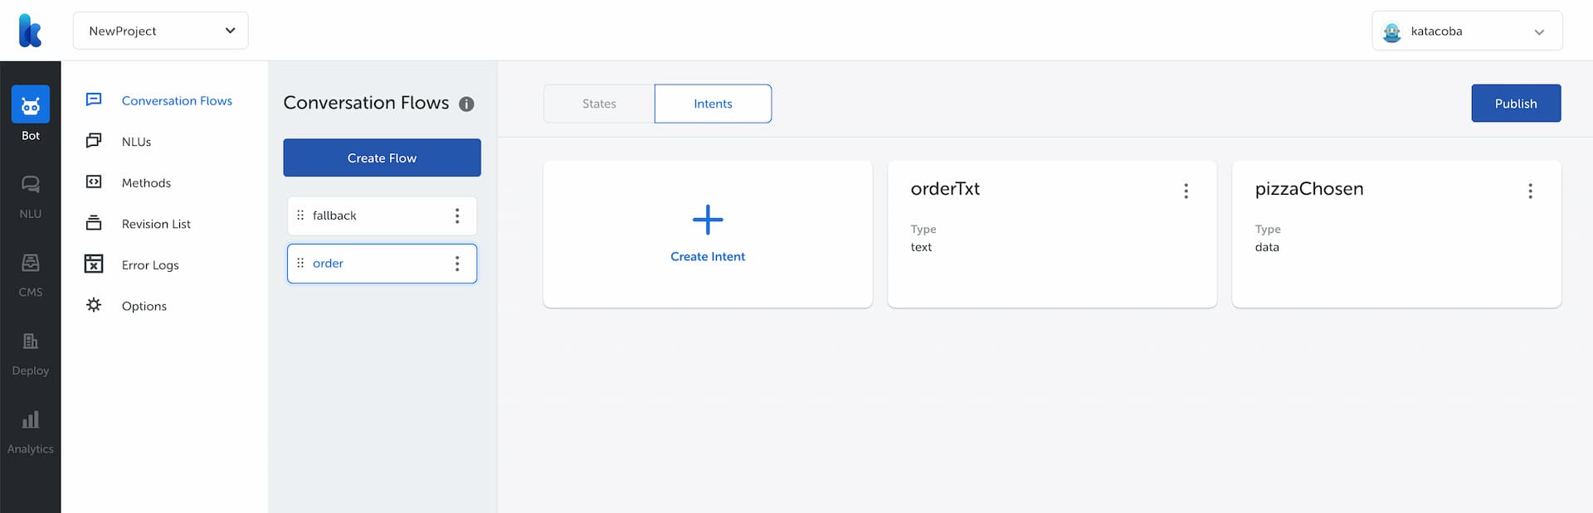Open the NewProject project dropdown
The width and height of the screenshot is (1593, 513).
click(x=160, y=31)
